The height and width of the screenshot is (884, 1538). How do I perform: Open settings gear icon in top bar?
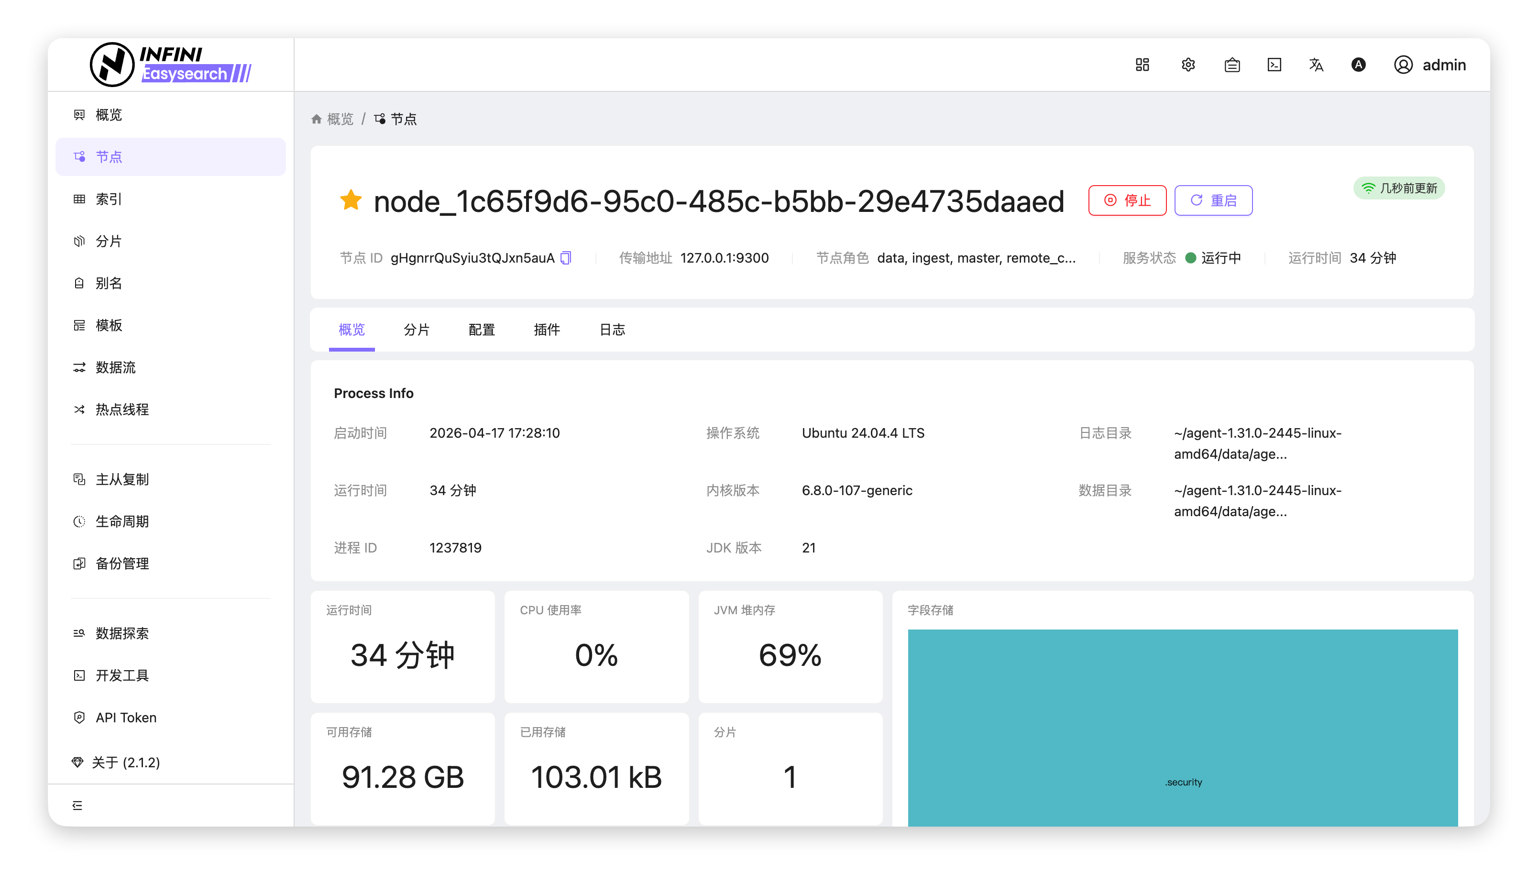click(1188, 65)
